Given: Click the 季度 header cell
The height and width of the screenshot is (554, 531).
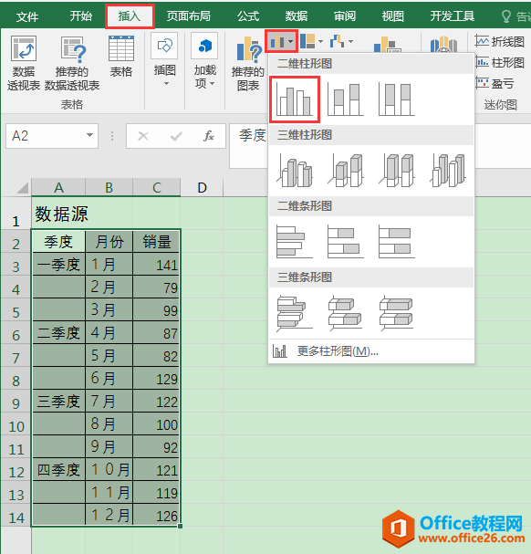Looking at the screenshot, I should (x=58, y=241).
